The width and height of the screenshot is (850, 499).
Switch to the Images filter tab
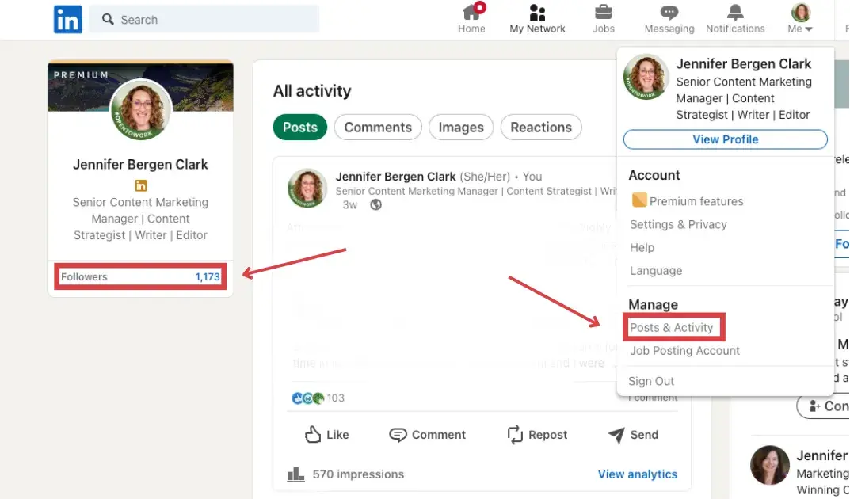tap(461, 128)
